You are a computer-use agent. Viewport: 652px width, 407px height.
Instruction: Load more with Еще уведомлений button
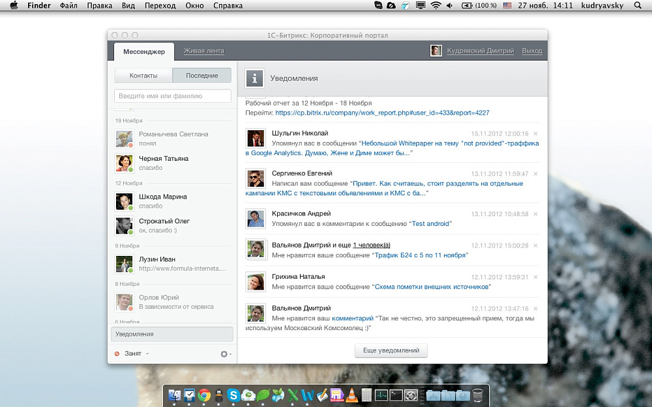click(391, 350)
